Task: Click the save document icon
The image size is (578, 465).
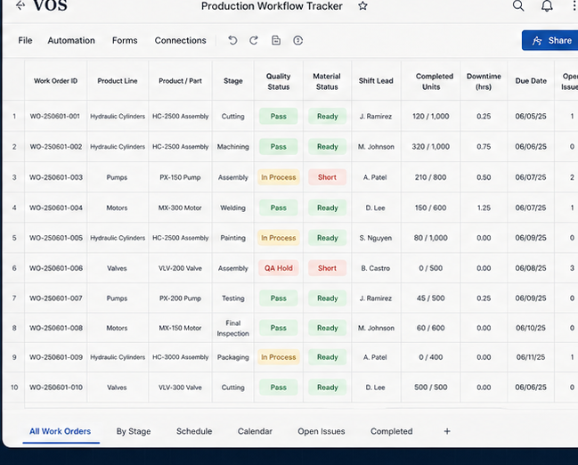Action: click(276, 40)
